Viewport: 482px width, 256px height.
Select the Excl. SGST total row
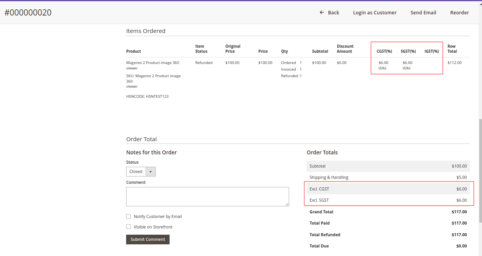(388, 200)
